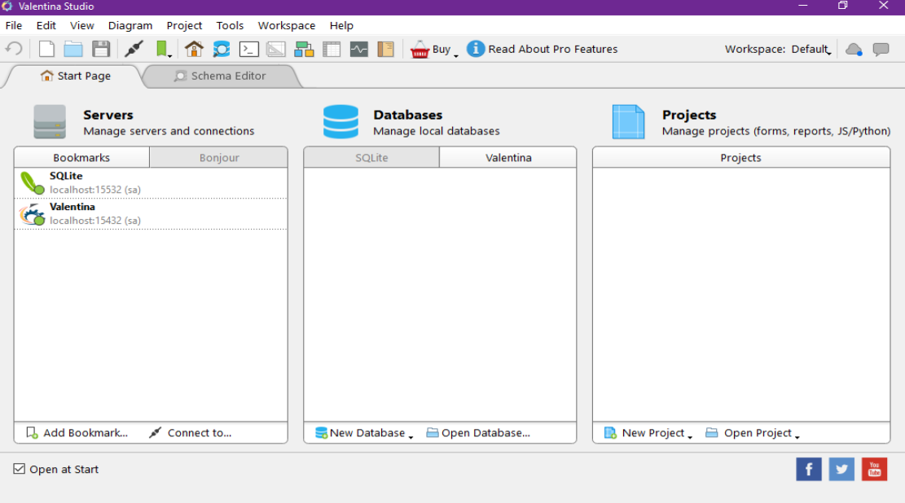Open the Project menu

pos(184,25)
